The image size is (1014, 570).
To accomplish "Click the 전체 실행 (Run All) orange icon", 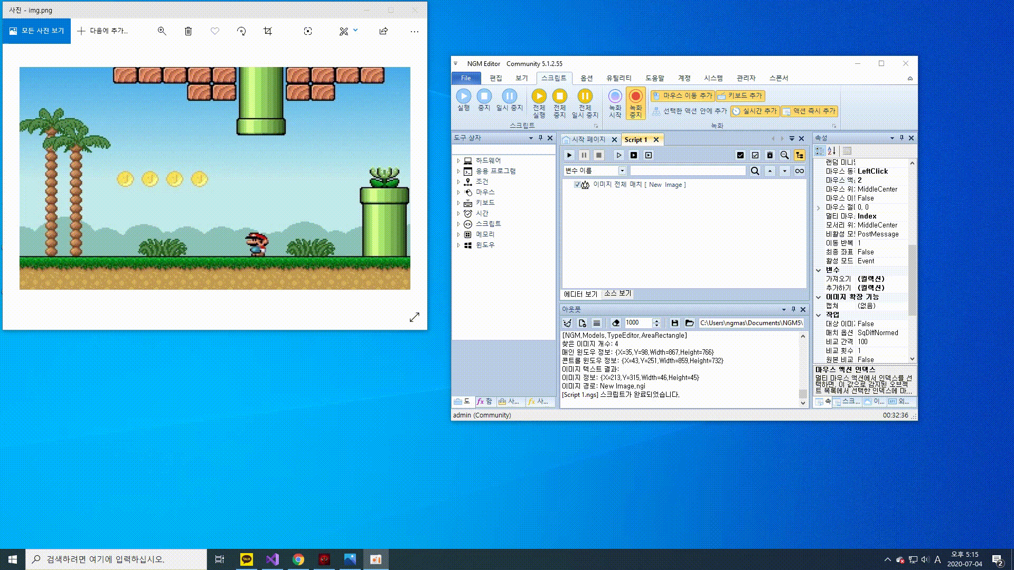I will 539,96.
